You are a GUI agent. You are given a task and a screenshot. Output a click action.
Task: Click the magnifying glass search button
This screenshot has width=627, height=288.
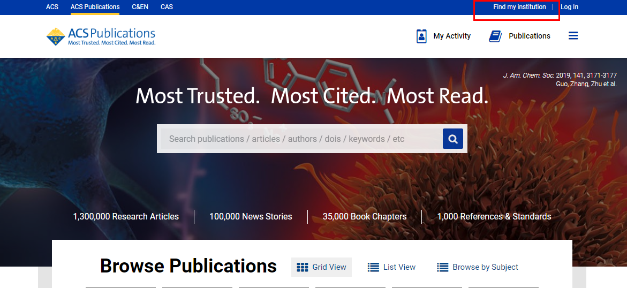(452, 139)
